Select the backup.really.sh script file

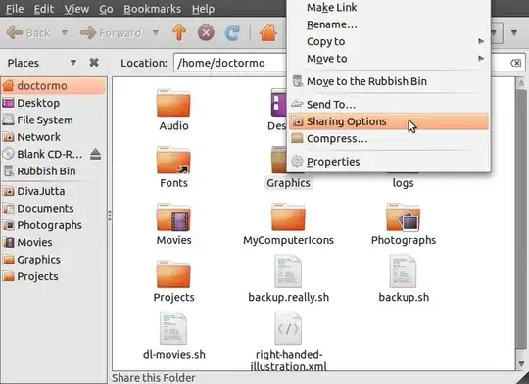288,271
